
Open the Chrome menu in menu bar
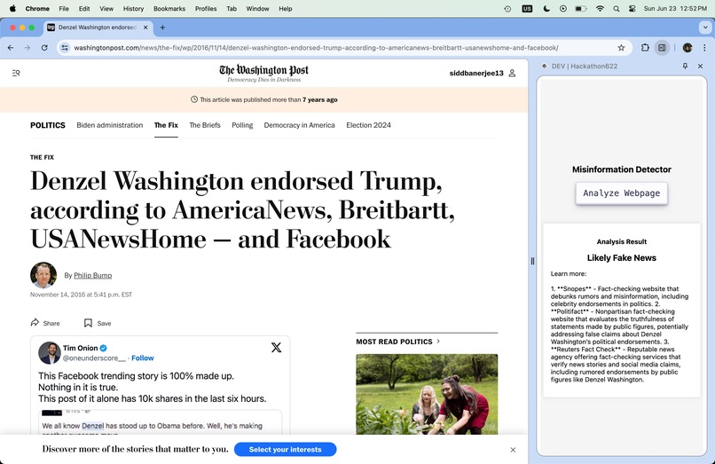tap(37, 8)
